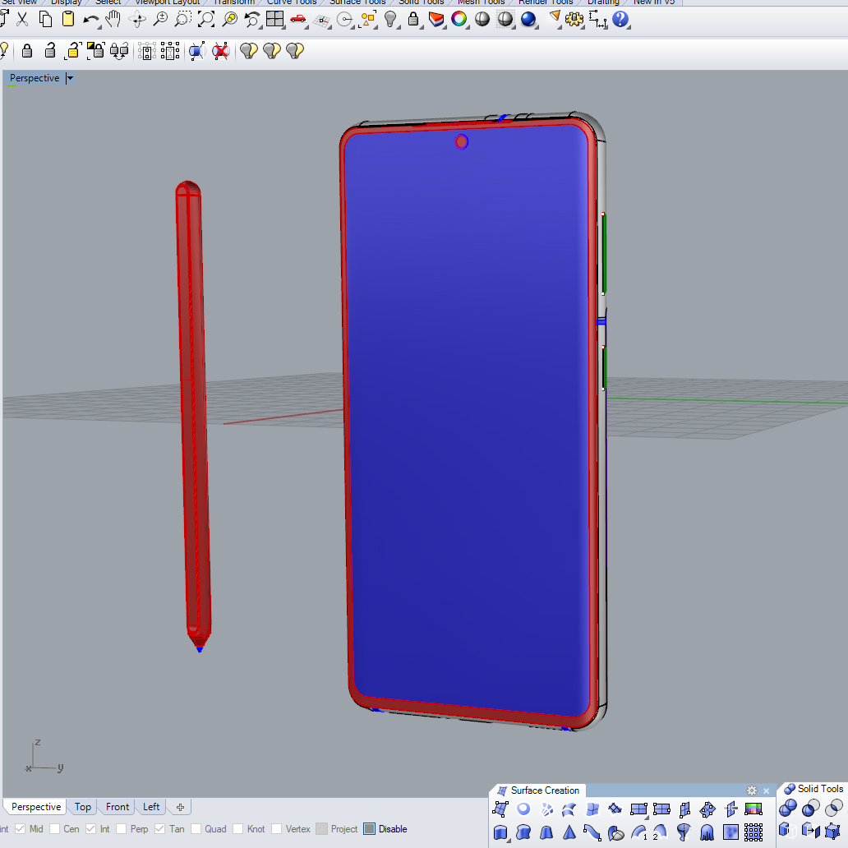Image resolution: width=848 pixels, height=848 pixels.
Task: Select the green side button on the phone
Action: click(x=604, y=254)
